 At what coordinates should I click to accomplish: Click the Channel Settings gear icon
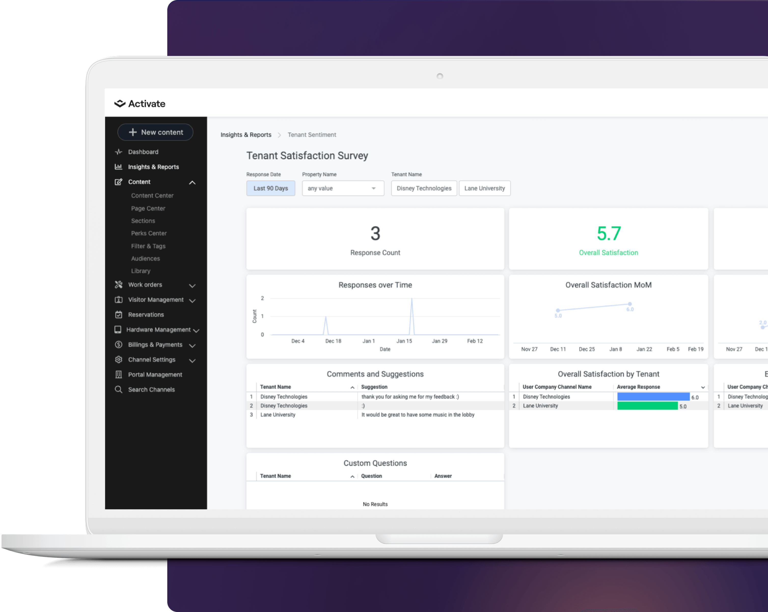click(x=119, y=359)
